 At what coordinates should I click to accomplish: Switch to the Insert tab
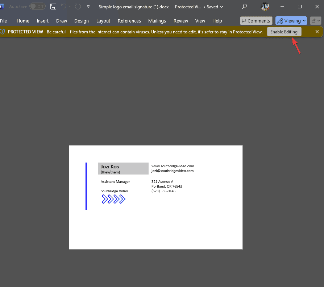[x=42, y=21]
